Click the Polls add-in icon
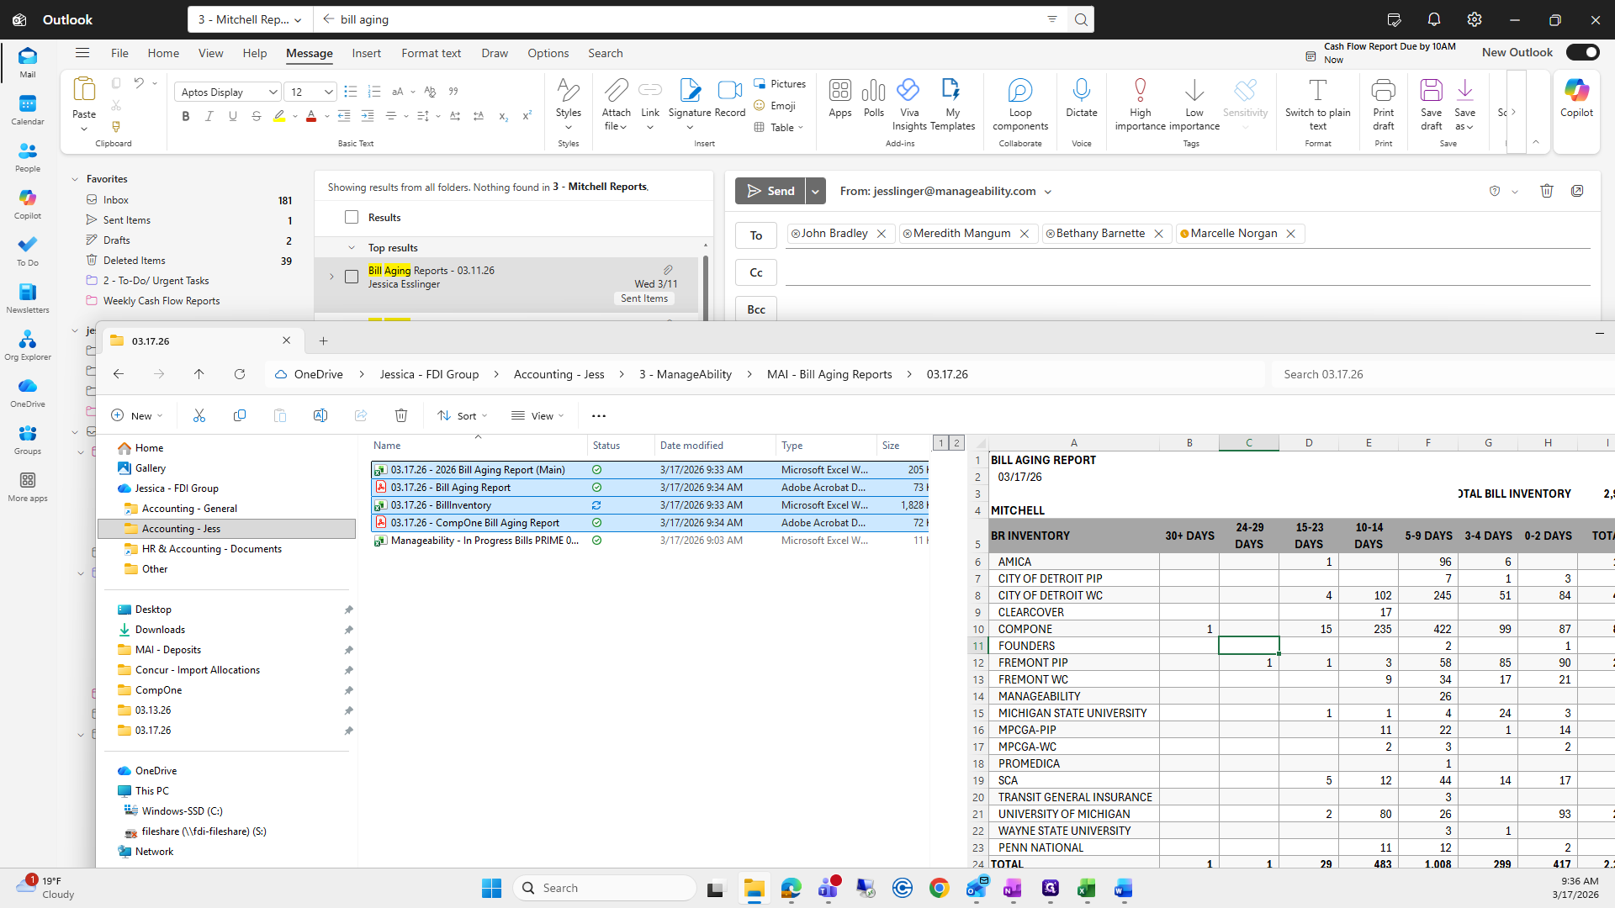1615x908 pixels. (874, 91)
